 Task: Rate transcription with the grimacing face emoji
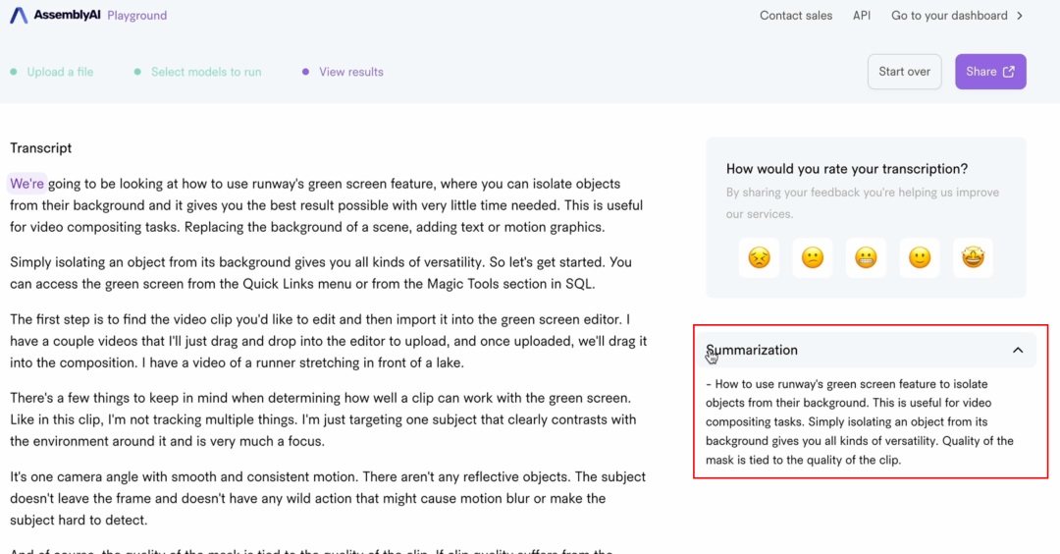(x=866, y=257)
